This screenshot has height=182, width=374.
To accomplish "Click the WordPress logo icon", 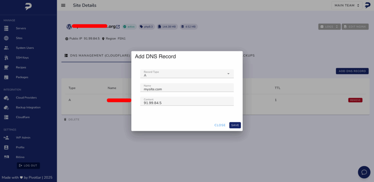I will [69, 27].
